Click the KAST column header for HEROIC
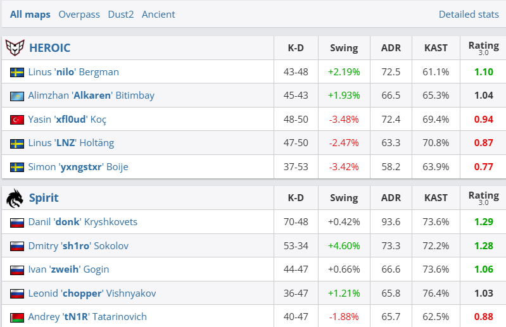Viewport: 506px width, 327px height. click(x=436, y=47)
